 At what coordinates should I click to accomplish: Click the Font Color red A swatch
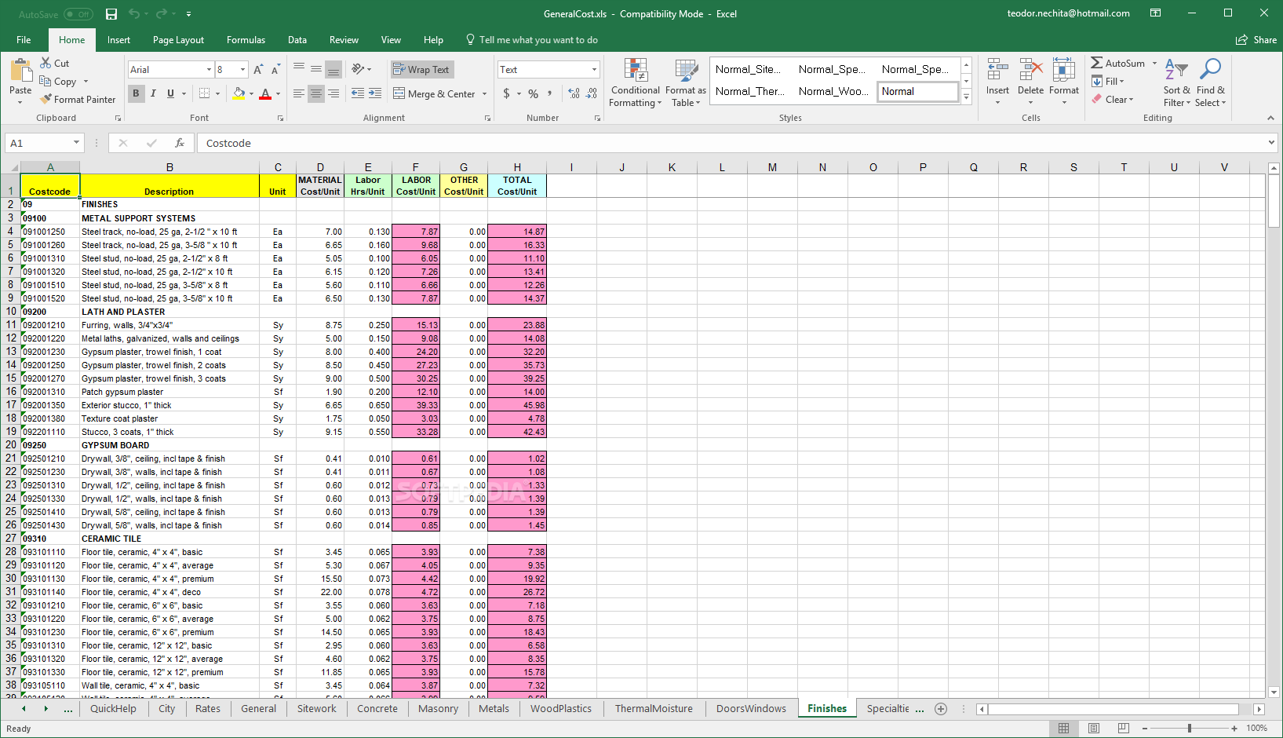click(x=265, y=93)
